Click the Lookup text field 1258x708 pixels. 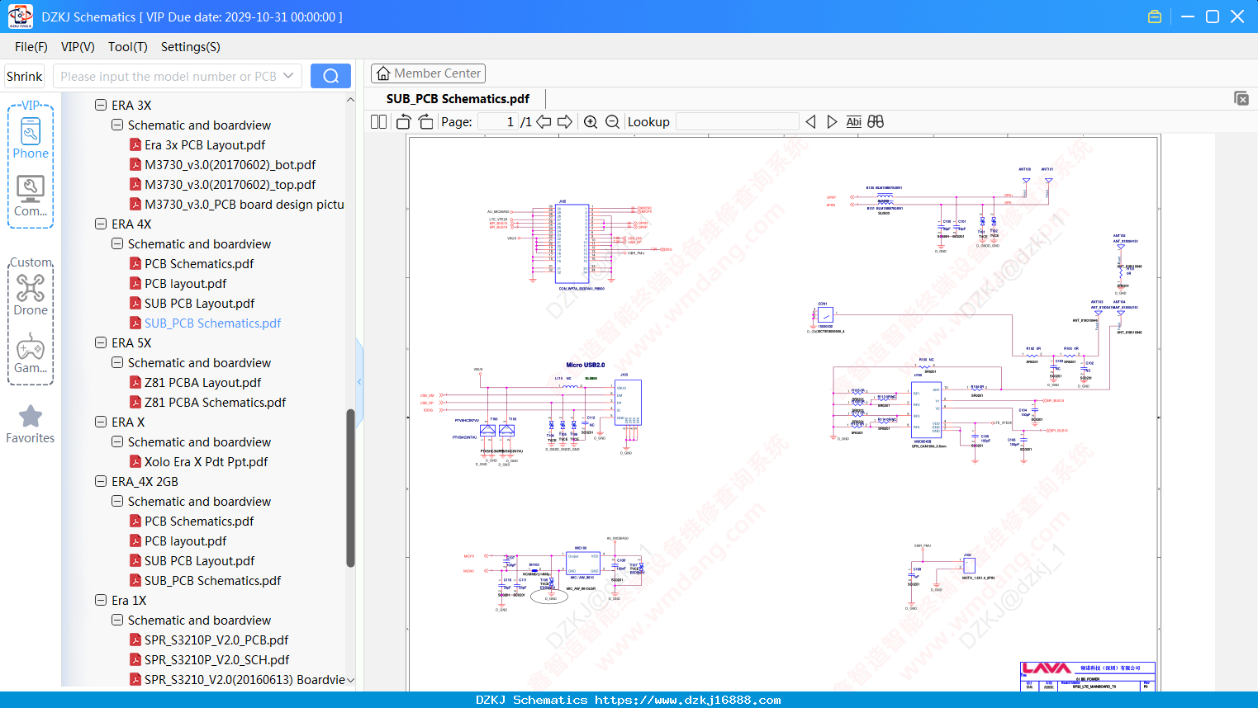click(738, 121)
